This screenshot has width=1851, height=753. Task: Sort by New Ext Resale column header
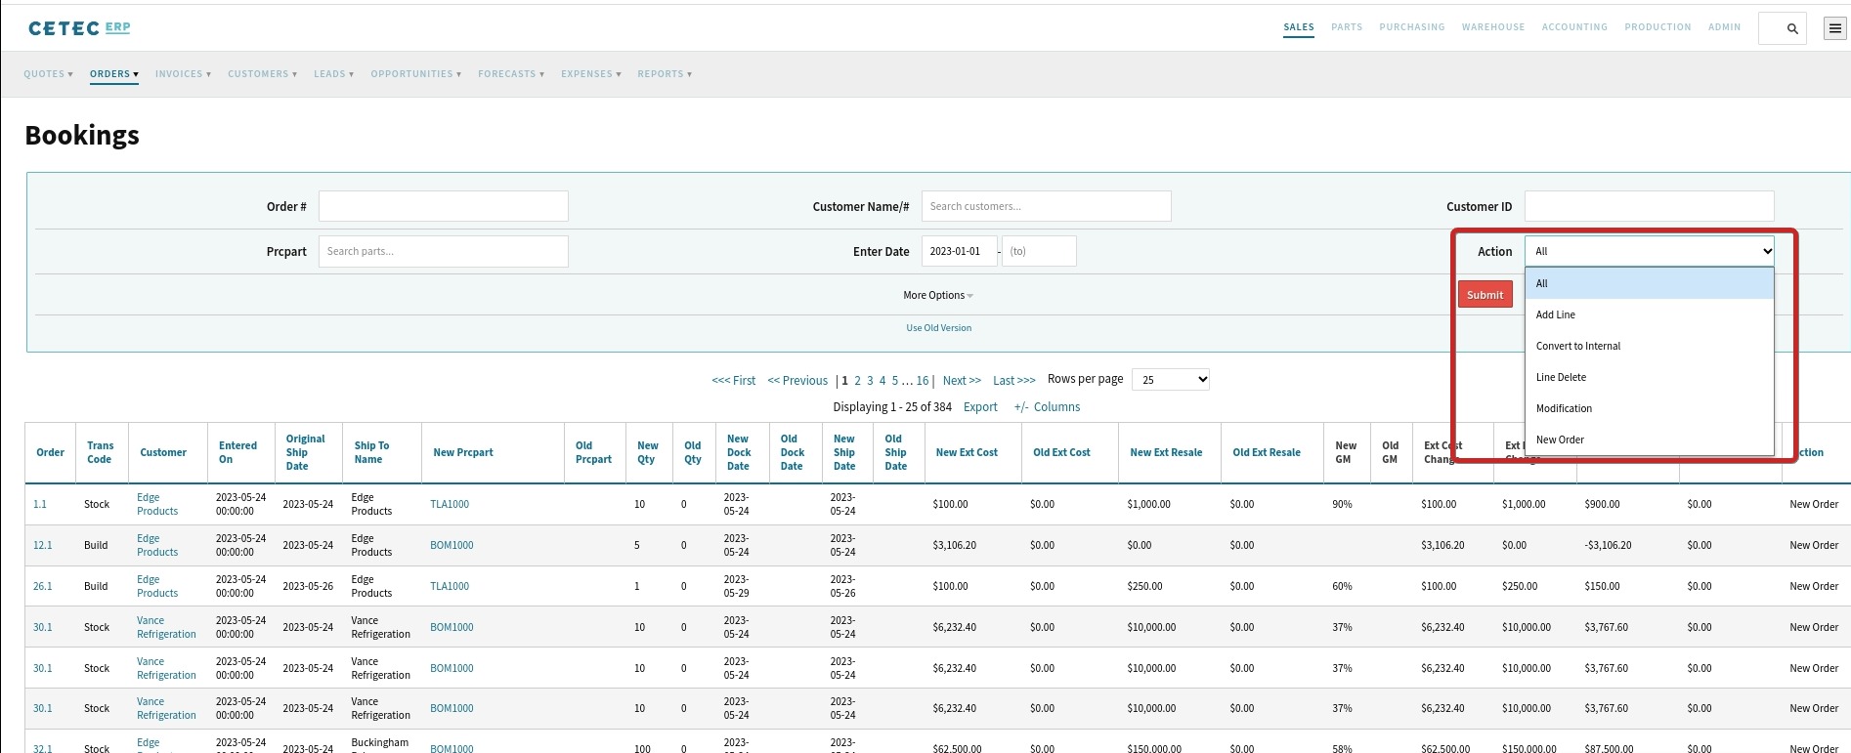(1166, 452)
